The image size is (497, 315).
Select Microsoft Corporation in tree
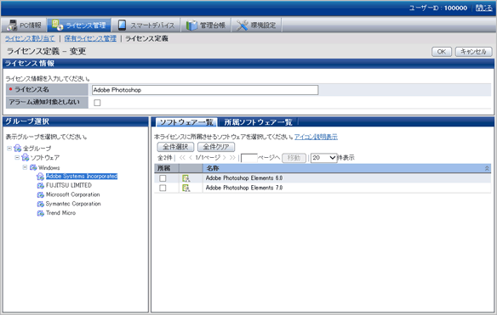pyautogui.click(x=73, y=194)
